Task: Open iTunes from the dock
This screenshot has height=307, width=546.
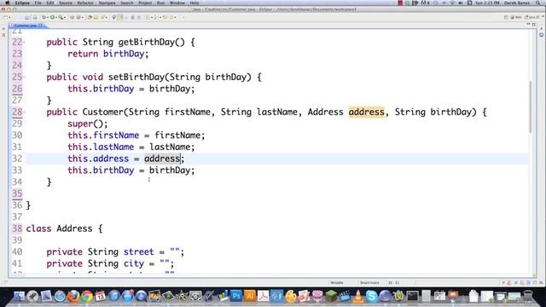Action: point(113,296)
